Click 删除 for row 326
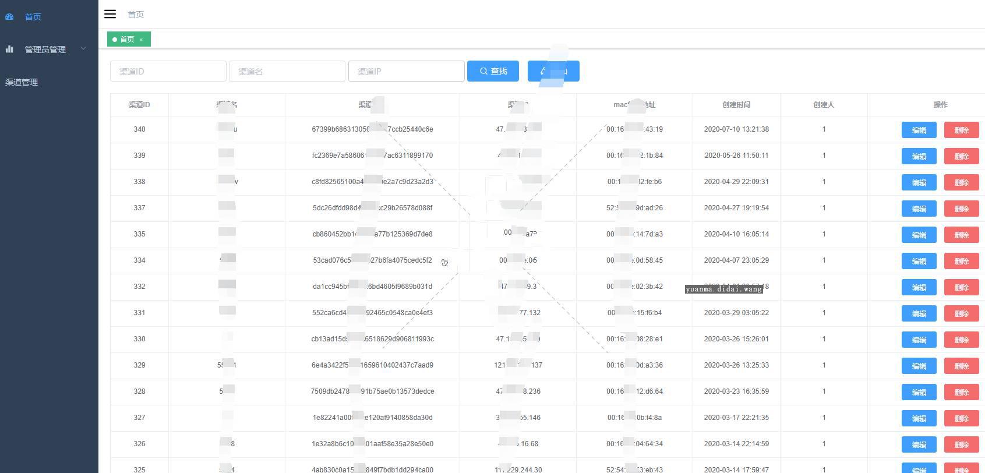This screenshot has height=473, width=985. click(962, 444)
